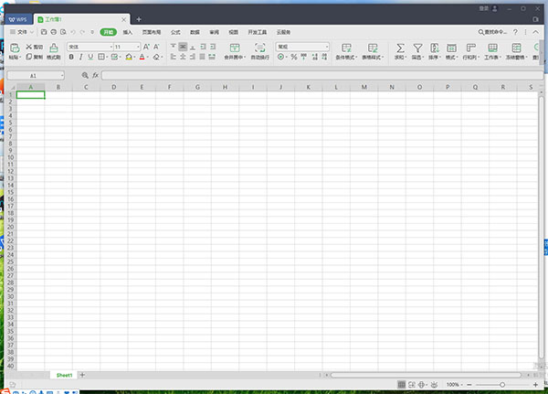
Task: Align cell content to bottom
Action: pyautogui.click(x=193, y=47)
